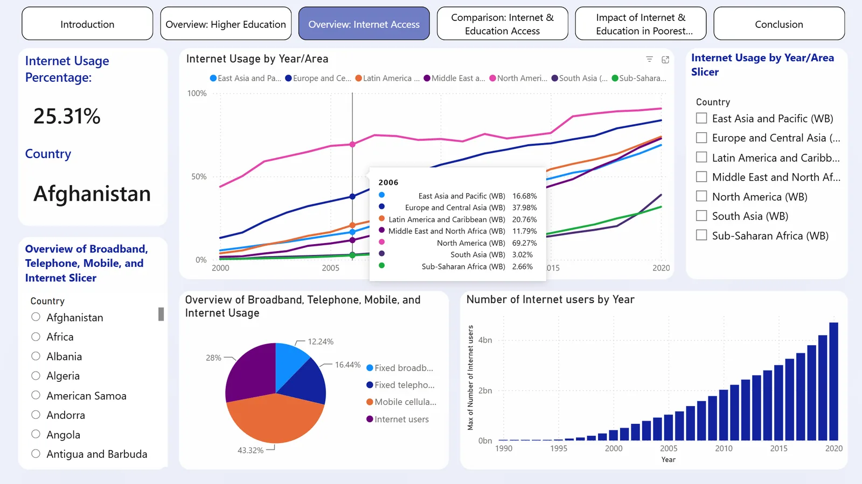Viewport: 862px width, 484px height.
Task: Click the 2020 bar in users chart
Action: [833, 381]
